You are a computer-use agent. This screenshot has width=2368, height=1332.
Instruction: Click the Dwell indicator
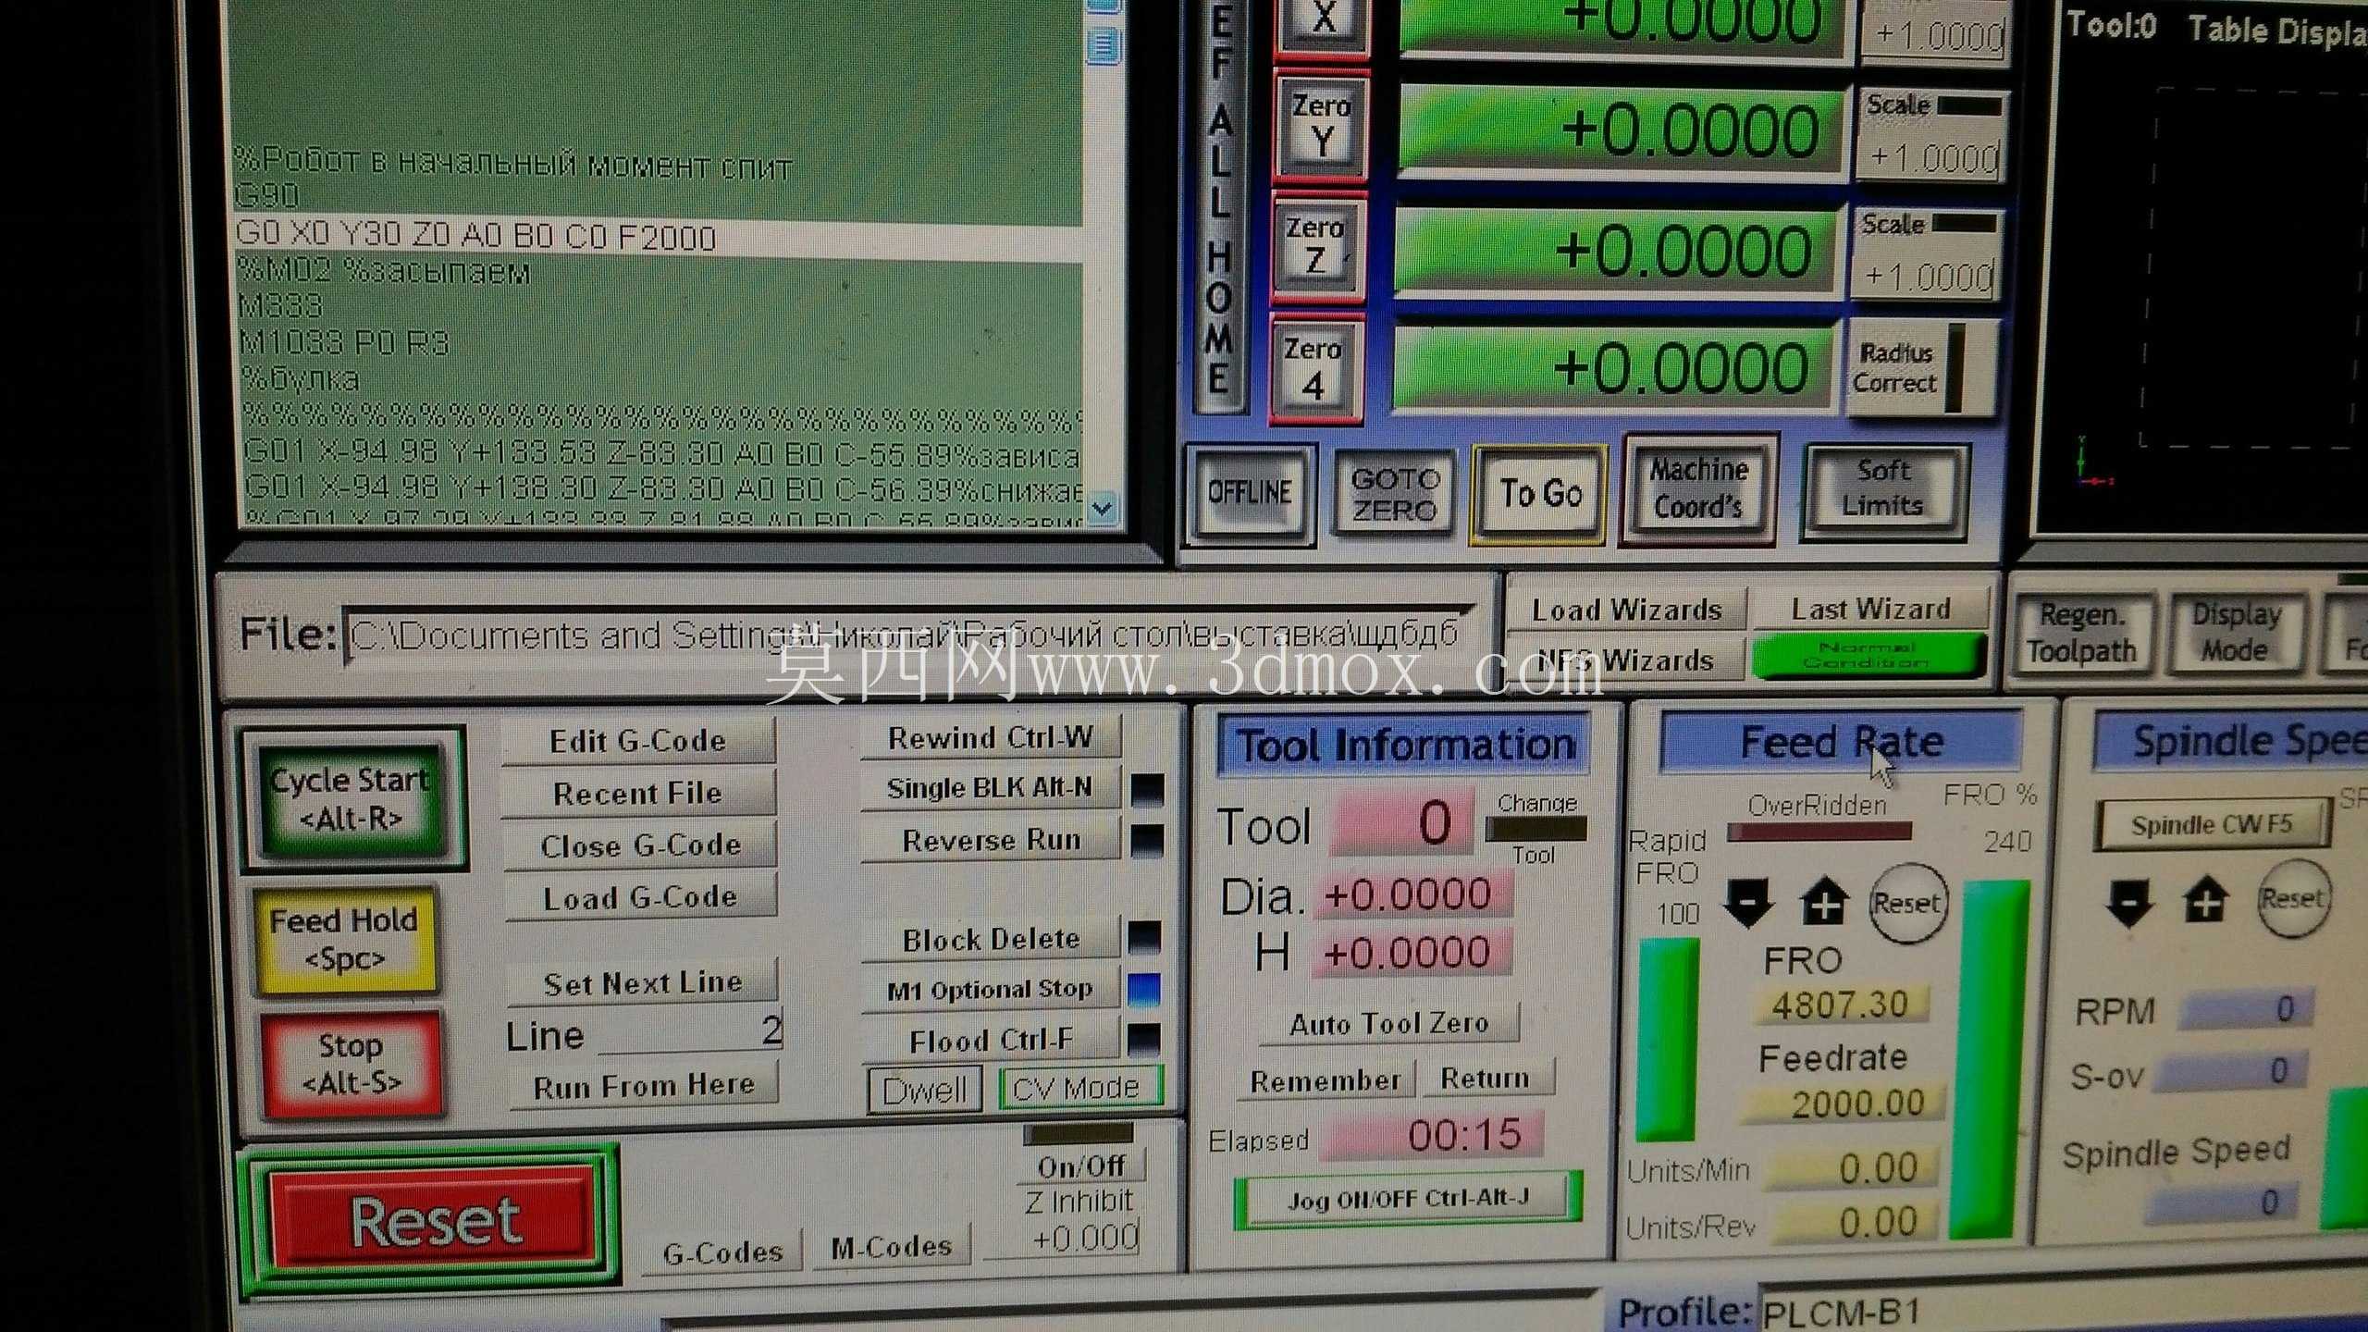[x=924, y=1090]
